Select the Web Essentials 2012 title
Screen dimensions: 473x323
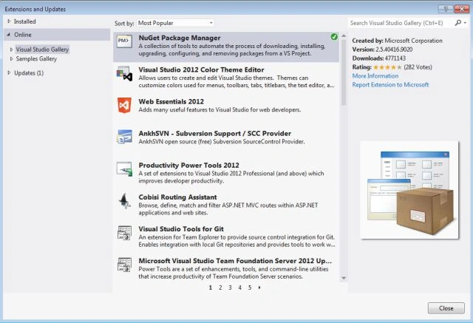(171, 102)
